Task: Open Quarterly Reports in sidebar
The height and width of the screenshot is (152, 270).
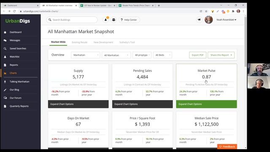Action: (19, 106)
